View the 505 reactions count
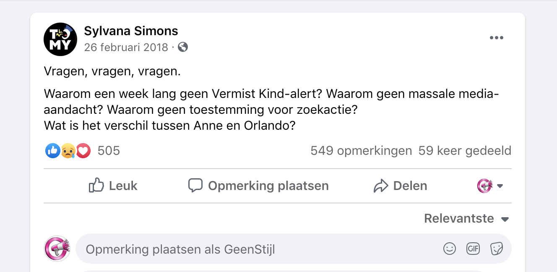Viewport: 557px width, 272px height. point(109,151)
